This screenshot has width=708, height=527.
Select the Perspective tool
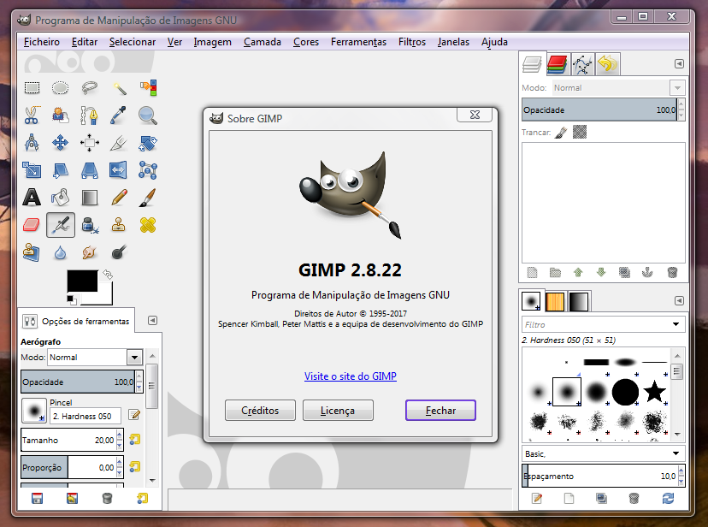coord(90,170)
